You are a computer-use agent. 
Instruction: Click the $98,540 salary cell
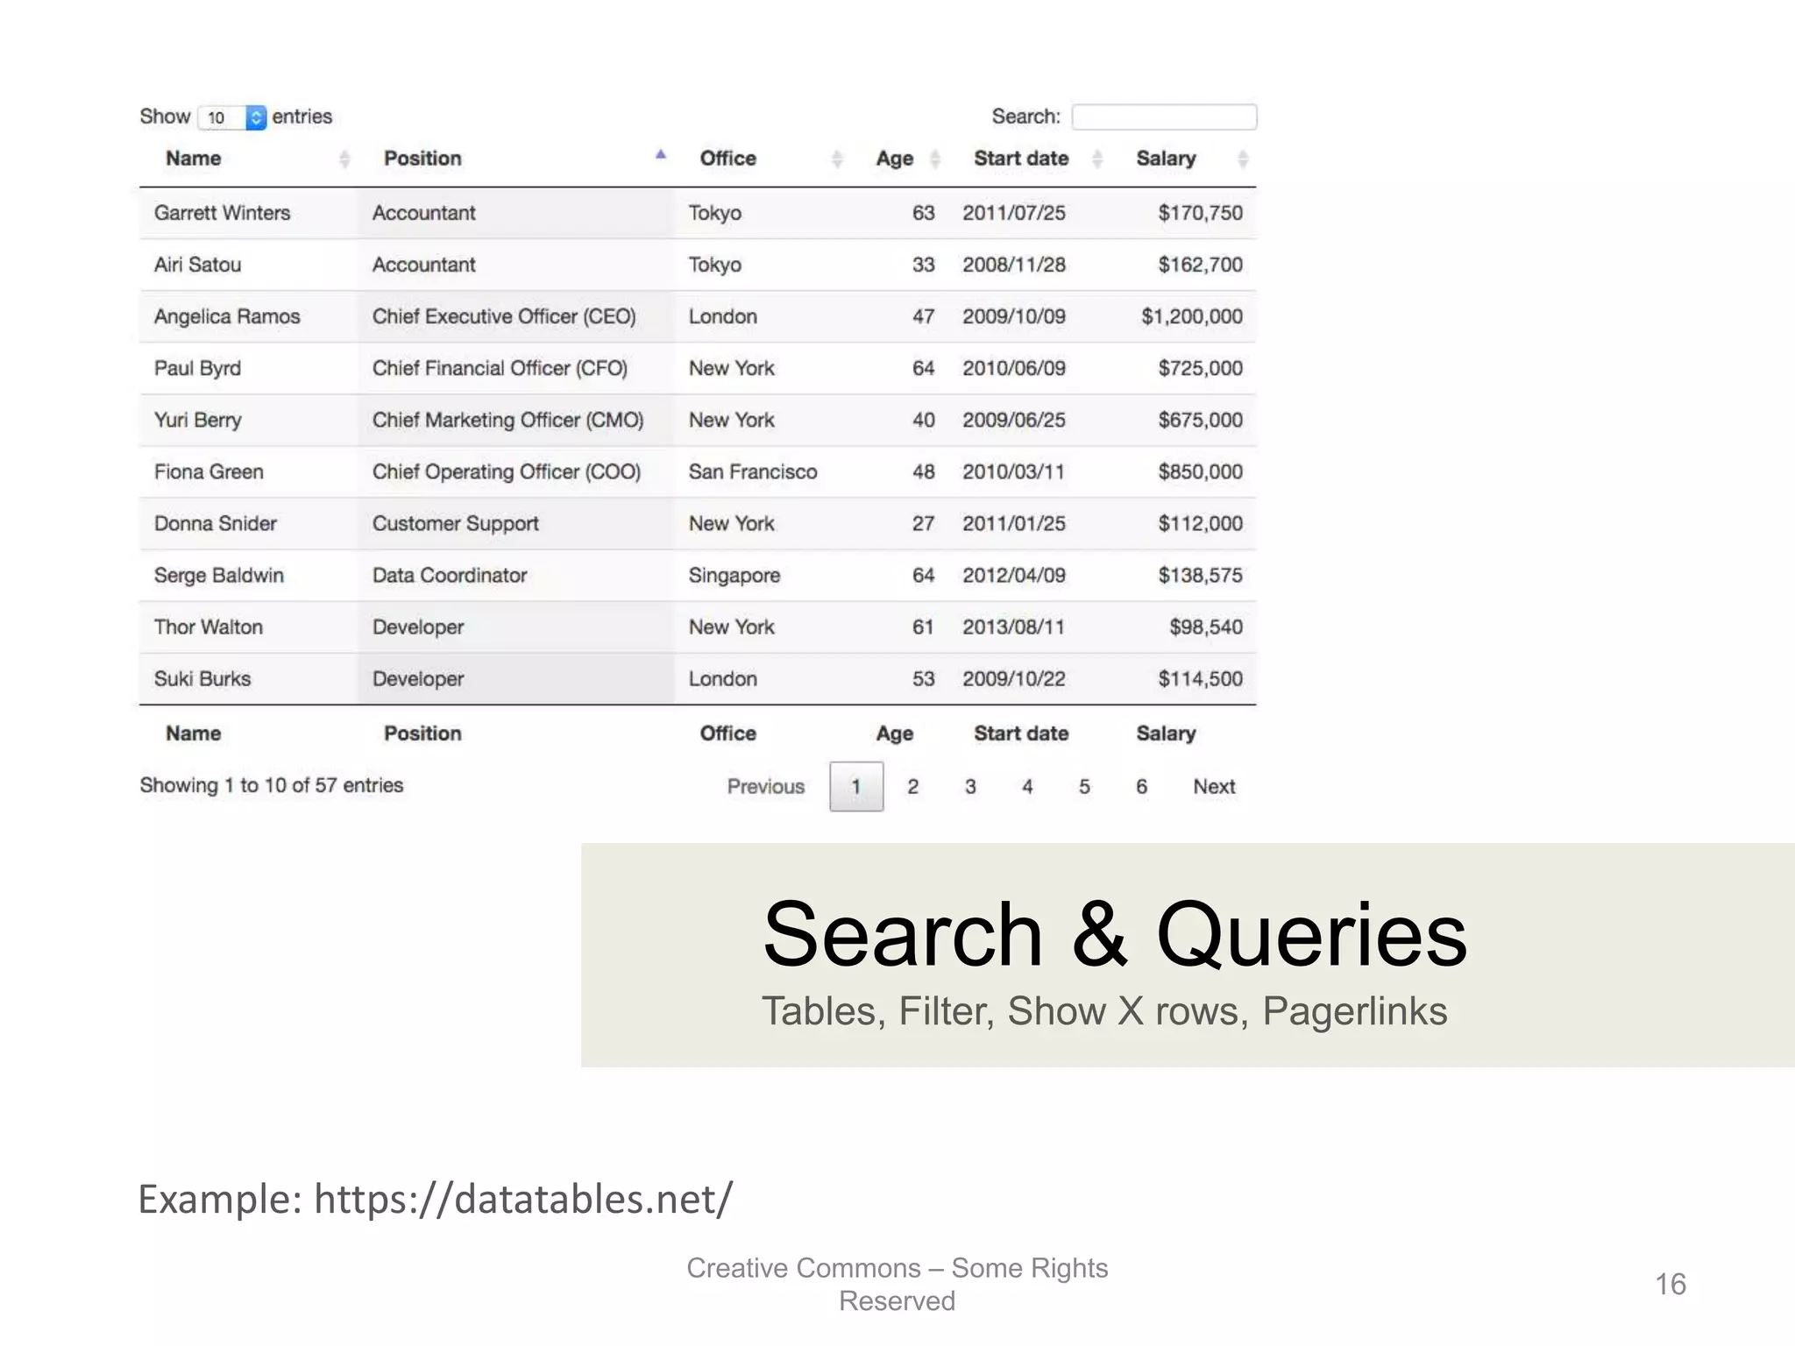tap(1206, 627)
